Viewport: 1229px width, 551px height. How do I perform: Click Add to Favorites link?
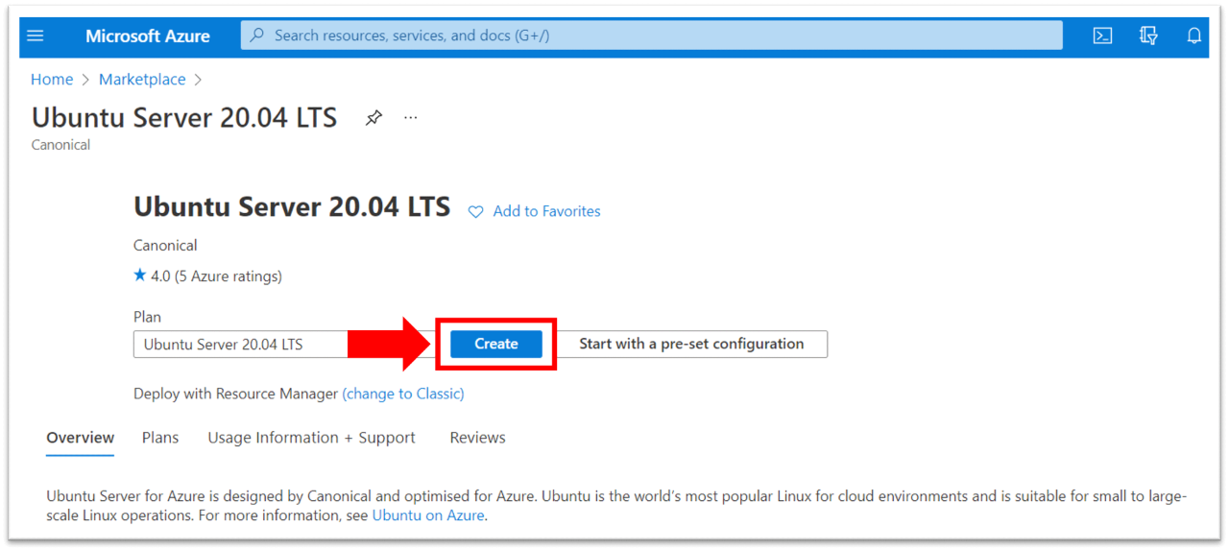[546, 211]
